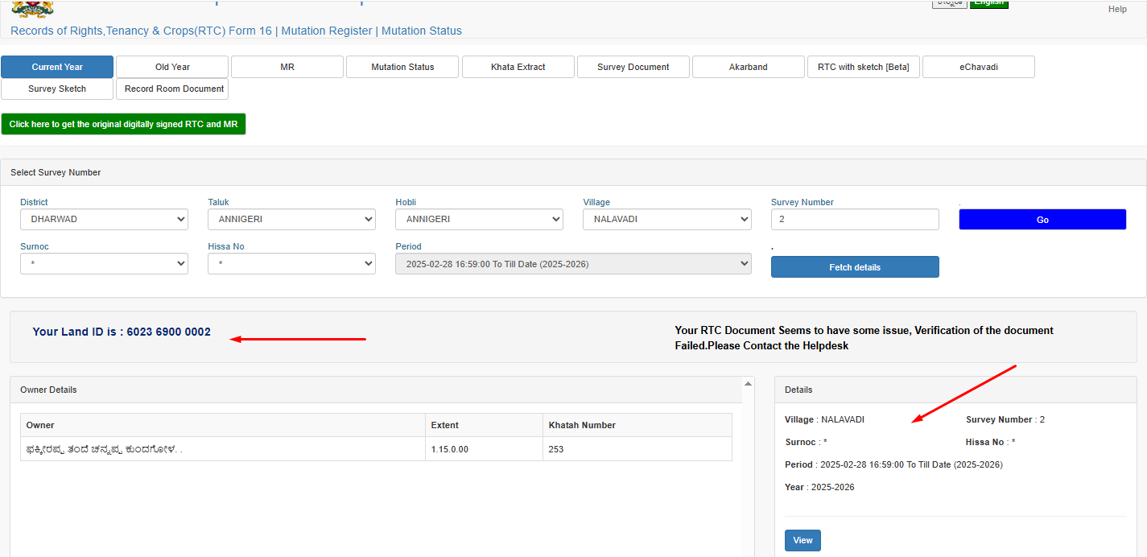Open the Akarband tab
The image size is (1147, 557).
[x=748, y=67]
